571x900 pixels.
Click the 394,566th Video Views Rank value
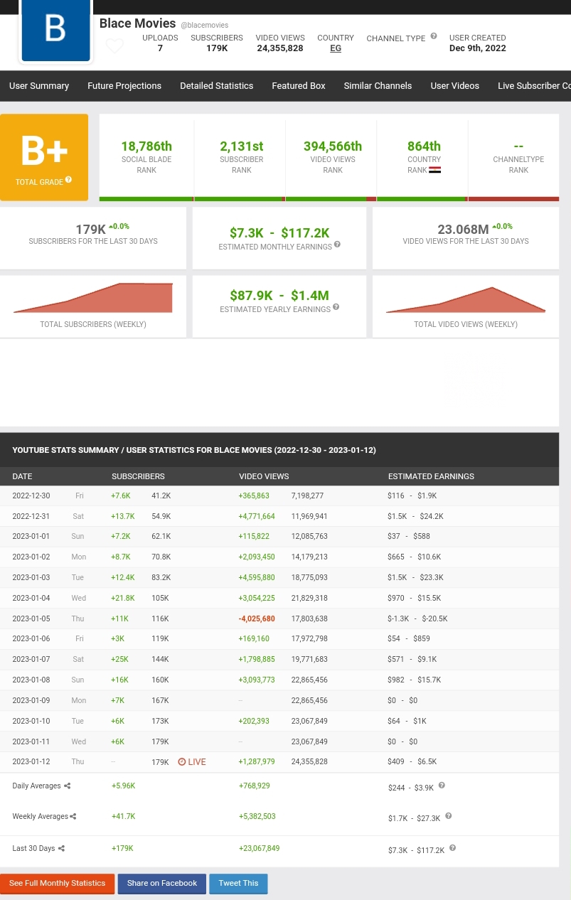point(333,146)
